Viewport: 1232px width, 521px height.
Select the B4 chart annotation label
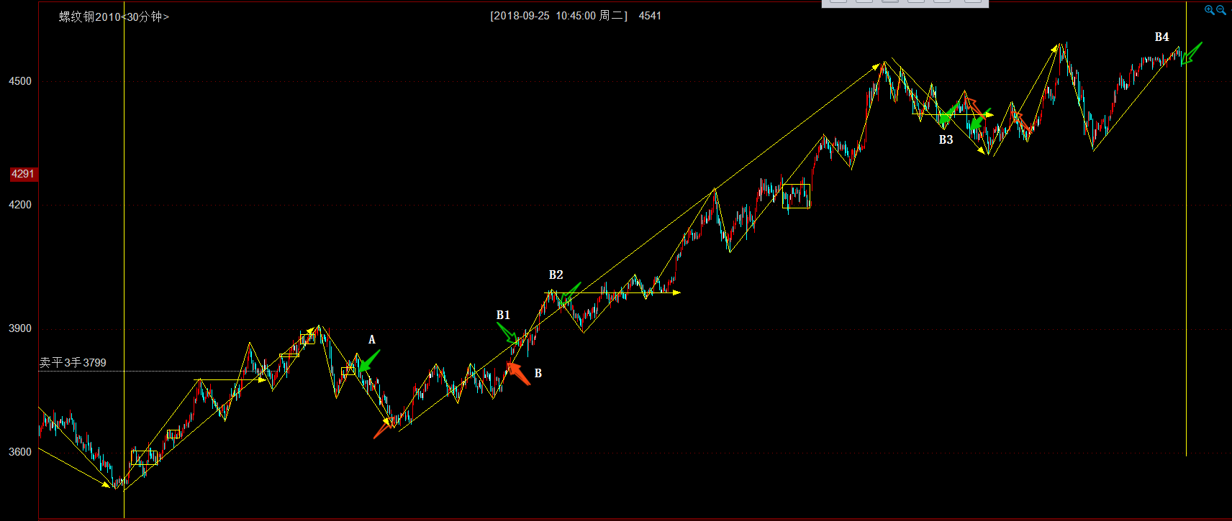point(1161,37)
